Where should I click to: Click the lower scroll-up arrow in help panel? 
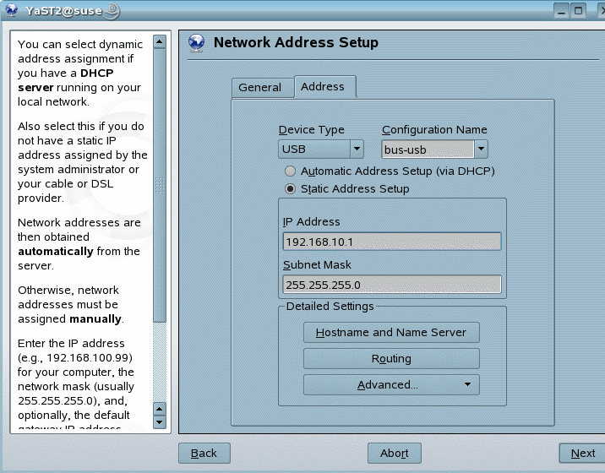(x=160, y=409)
